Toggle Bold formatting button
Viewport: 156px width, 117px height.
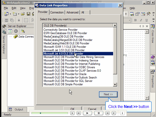(135, 20)
